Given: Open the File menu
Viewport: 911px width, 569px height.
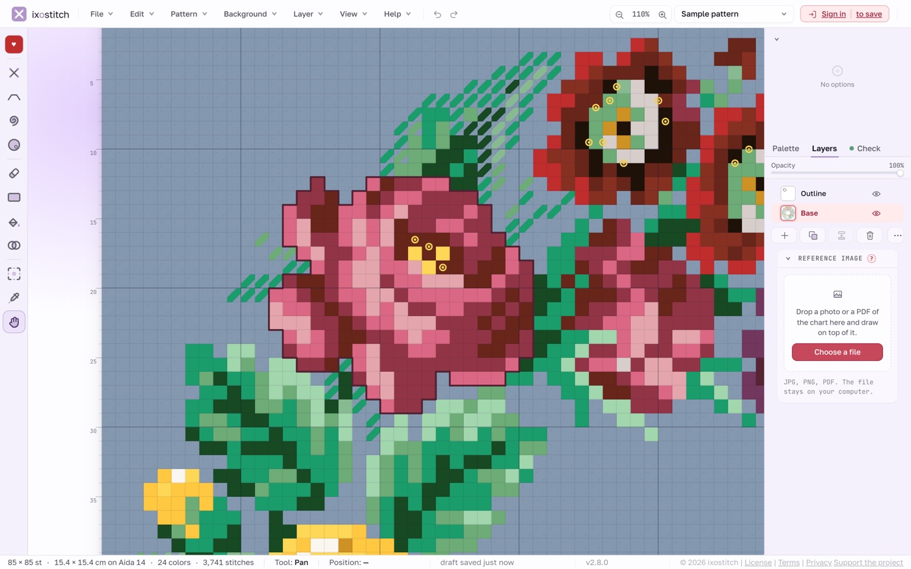Looking at the screenshot, I should point(102,14).
